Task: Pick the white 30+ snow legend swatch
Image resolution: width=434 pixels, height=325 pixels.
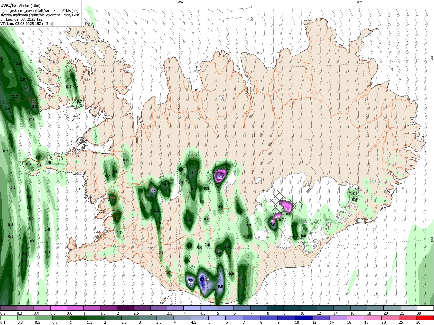Action: click(426, 308)
